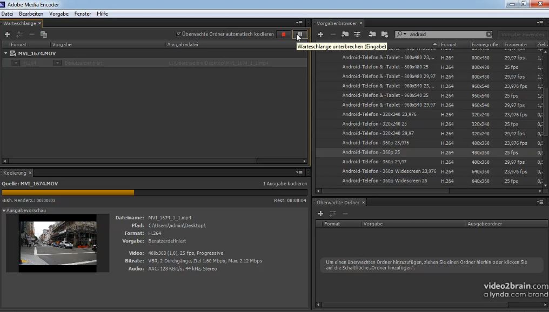Open the Datei menu

click(x=8, y=13)
